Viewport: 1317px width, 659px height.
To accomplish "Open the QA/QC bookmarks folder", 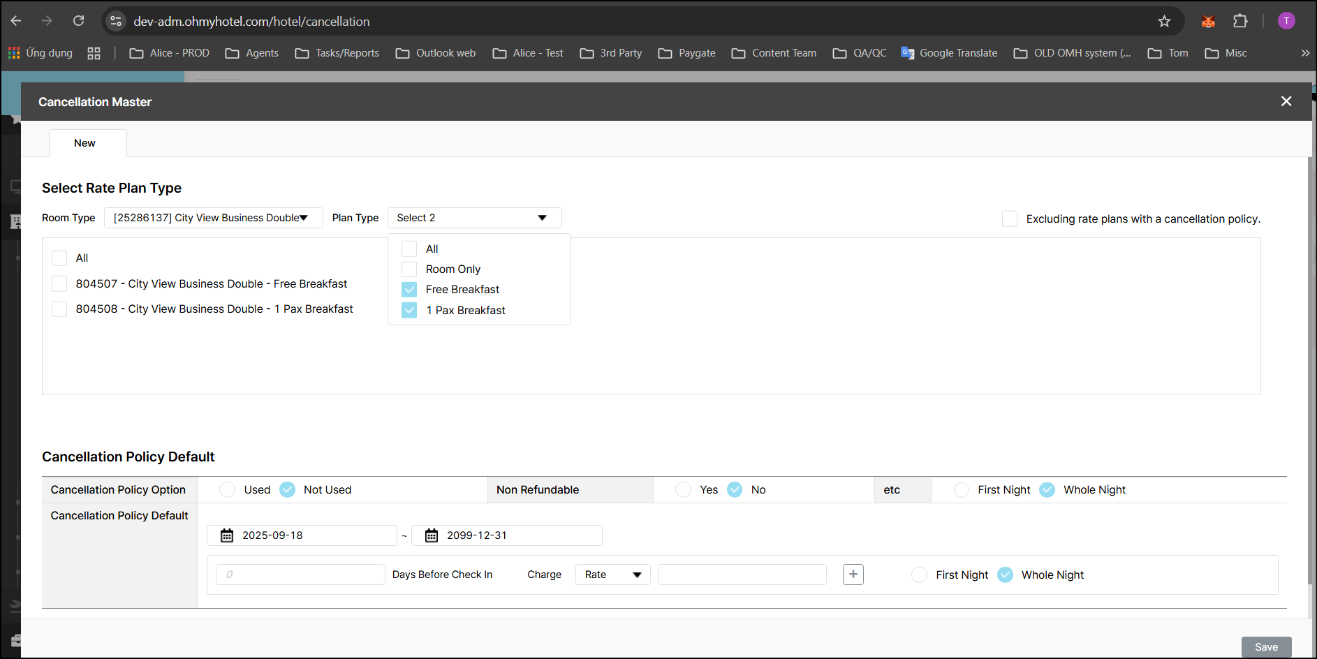I will (860, 53).
